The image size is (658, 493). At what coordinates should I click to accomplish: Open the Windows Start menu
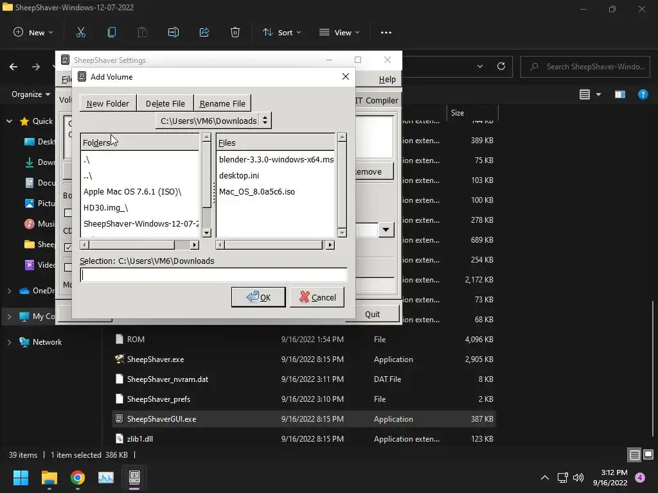tap(21, 478)
